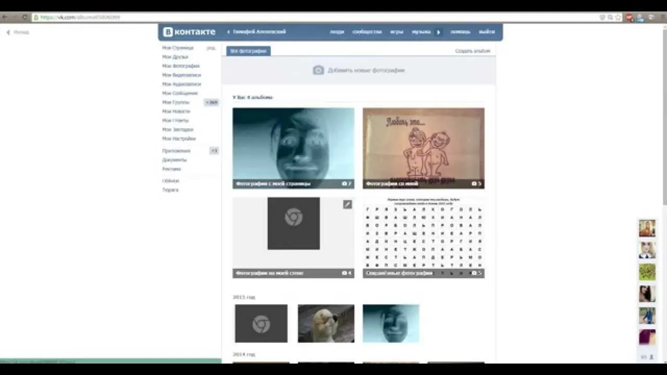
Task: Open the 2015 blue face photo
Action: click(391, 323)
